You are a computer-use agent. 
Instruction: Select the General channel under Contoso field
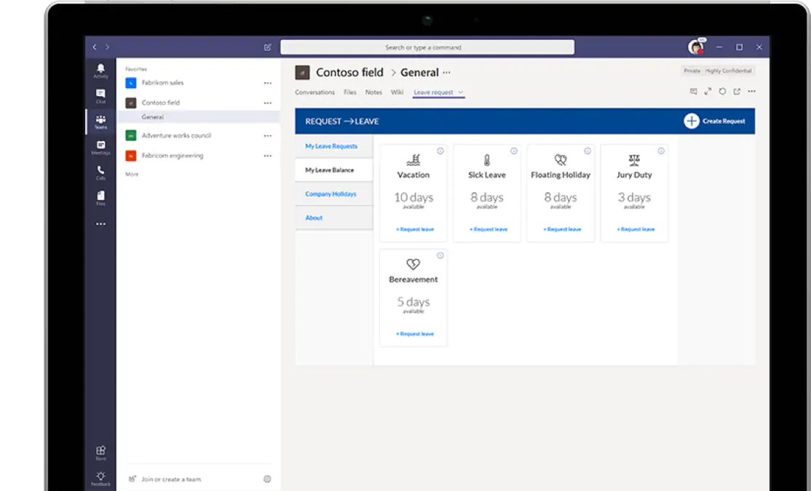153,117
